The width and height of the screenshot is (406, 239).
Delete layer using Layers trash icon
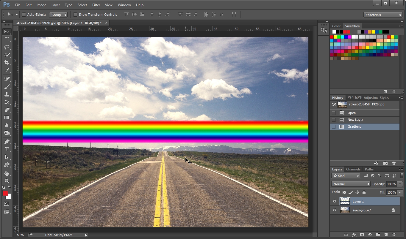point(394,235)
